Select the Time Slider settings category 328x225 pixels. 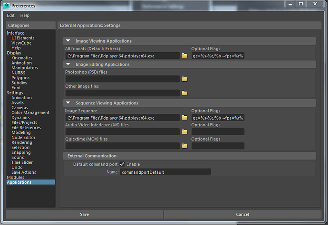click(x=22, y=162)
